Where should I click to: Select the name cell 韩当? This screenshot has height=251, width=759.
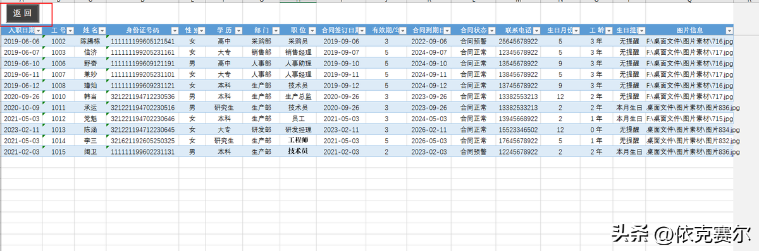[x=91, y=96]
